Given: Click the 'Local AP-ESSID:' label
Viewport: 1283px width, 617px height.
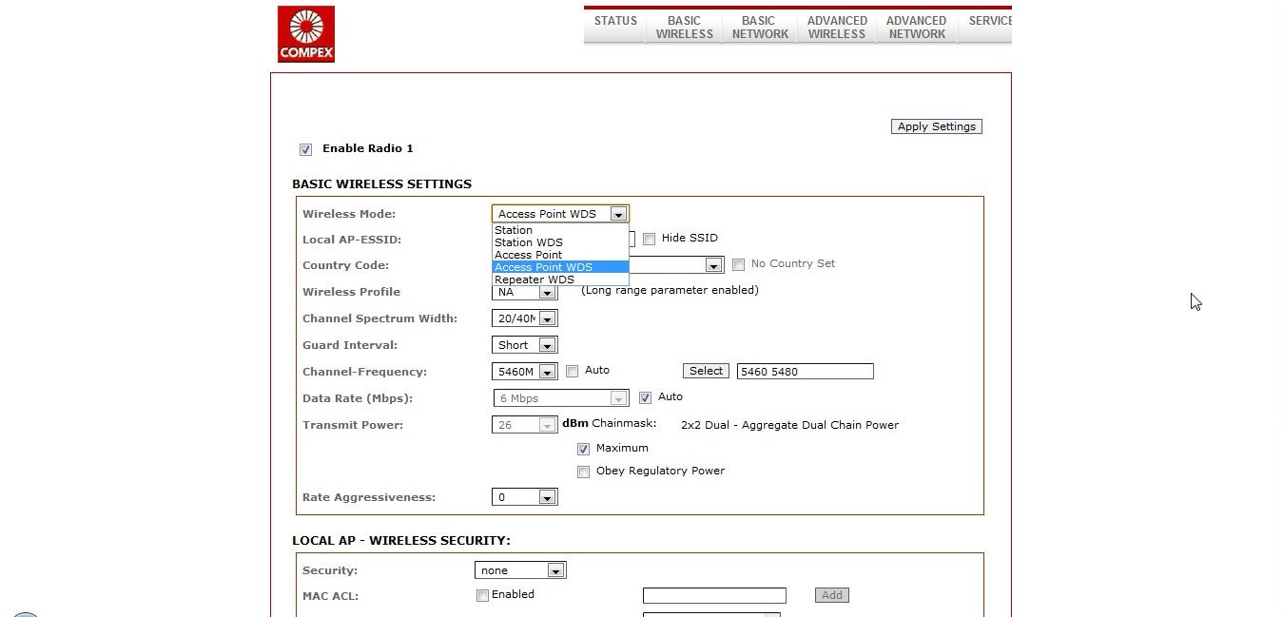Looking at the screenshot, I should [352, 240].
